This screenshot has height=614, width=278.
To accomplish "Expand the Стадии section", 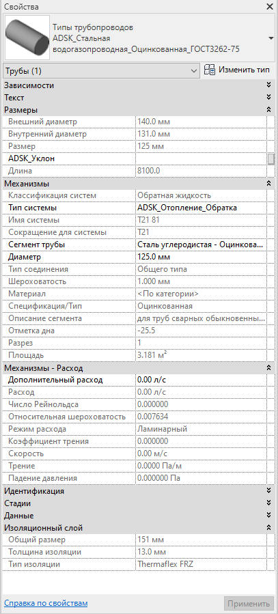I will tap(268, 503).
